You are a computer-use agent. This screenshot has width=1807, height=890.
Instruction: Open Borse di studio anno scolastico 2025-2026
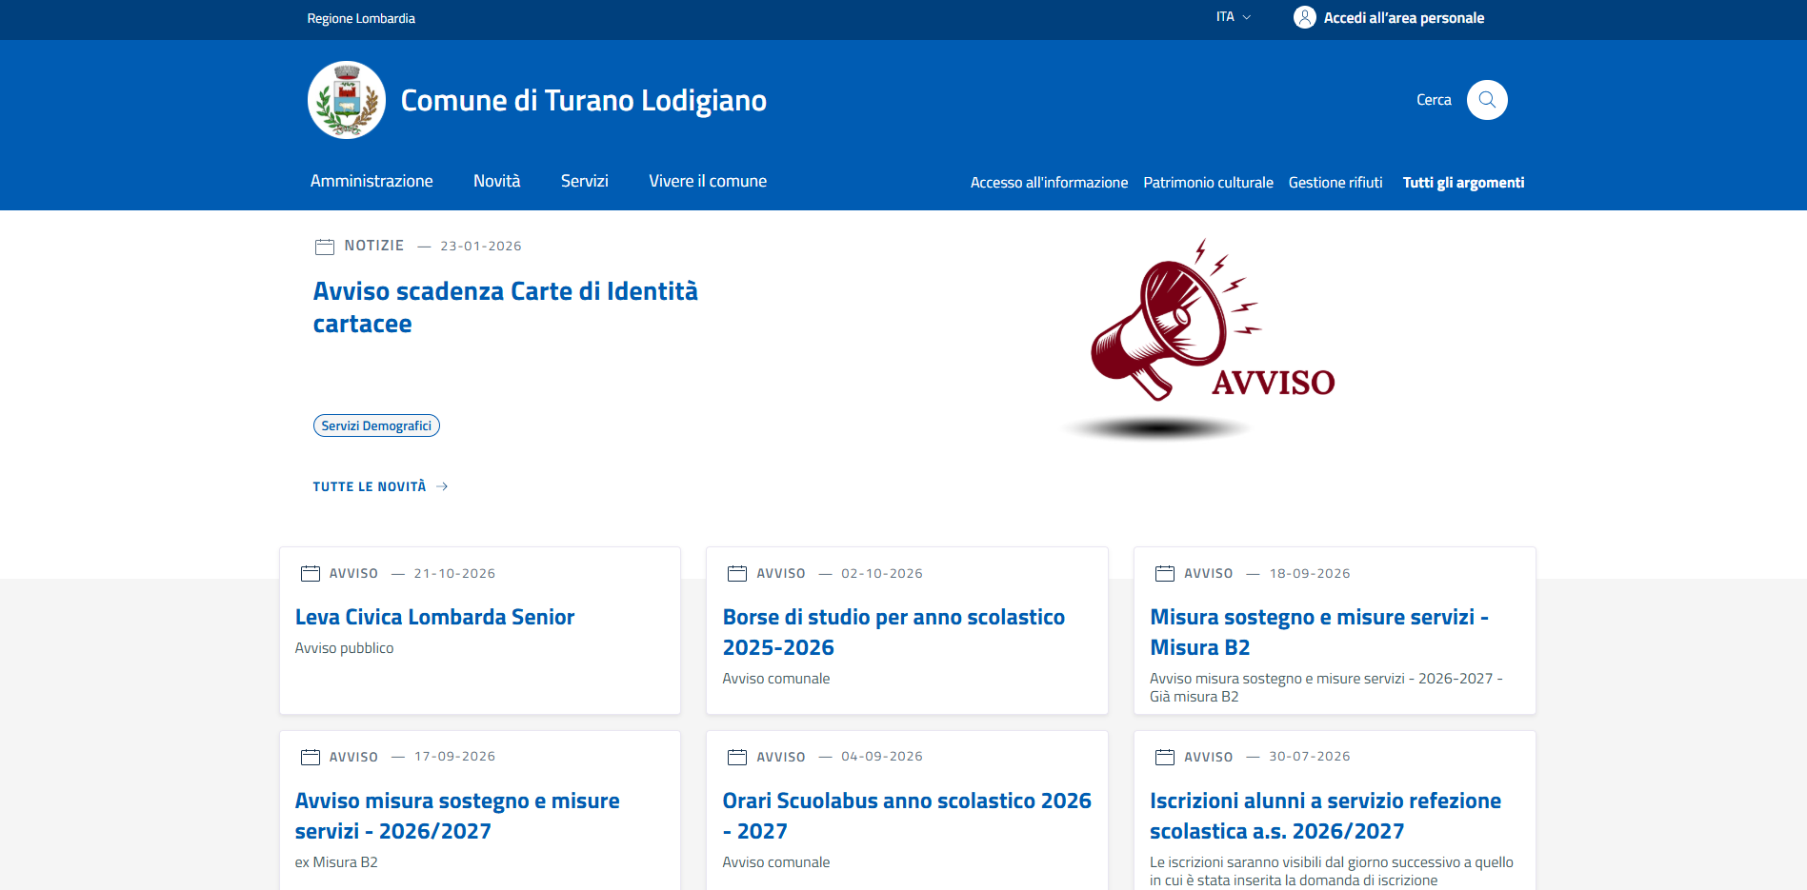[x=893, y=632]
